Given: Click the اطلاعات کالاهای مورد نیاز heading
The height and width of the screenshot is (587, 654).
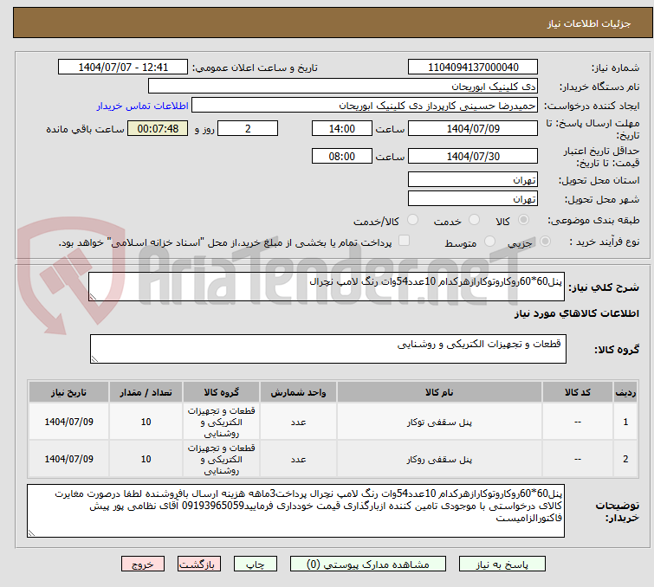Looking at the screenshot, I should coord(576,313).
